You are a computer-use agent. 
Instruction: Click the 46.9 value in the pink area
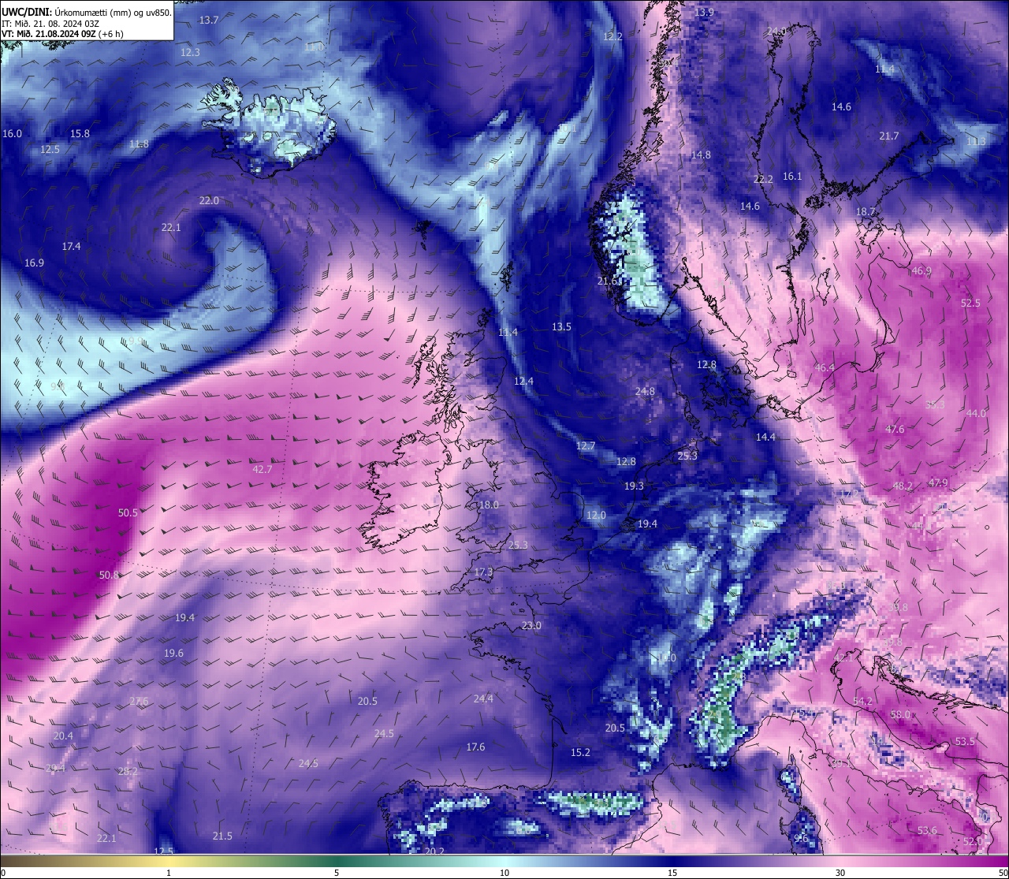point(921,270)
